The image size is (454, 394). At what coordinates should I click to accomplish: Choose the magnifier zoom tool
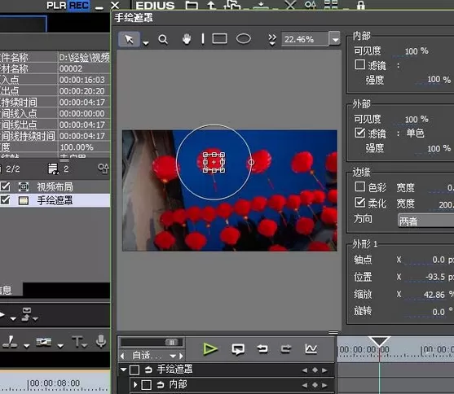pyautogui.click(x=163, y=39)
